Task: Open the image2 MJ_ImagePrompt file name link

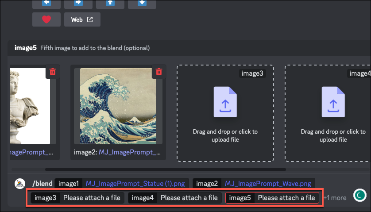Action: pos(130,152)
